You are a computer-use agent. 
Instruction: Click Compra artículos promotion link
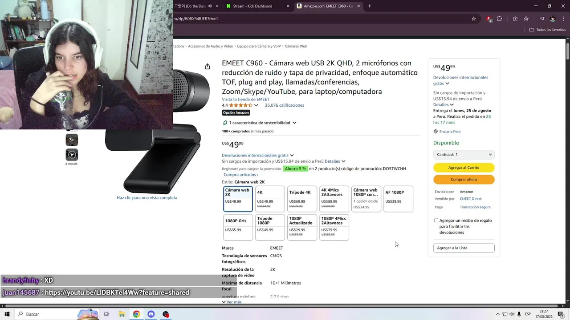tap(241, 175)
